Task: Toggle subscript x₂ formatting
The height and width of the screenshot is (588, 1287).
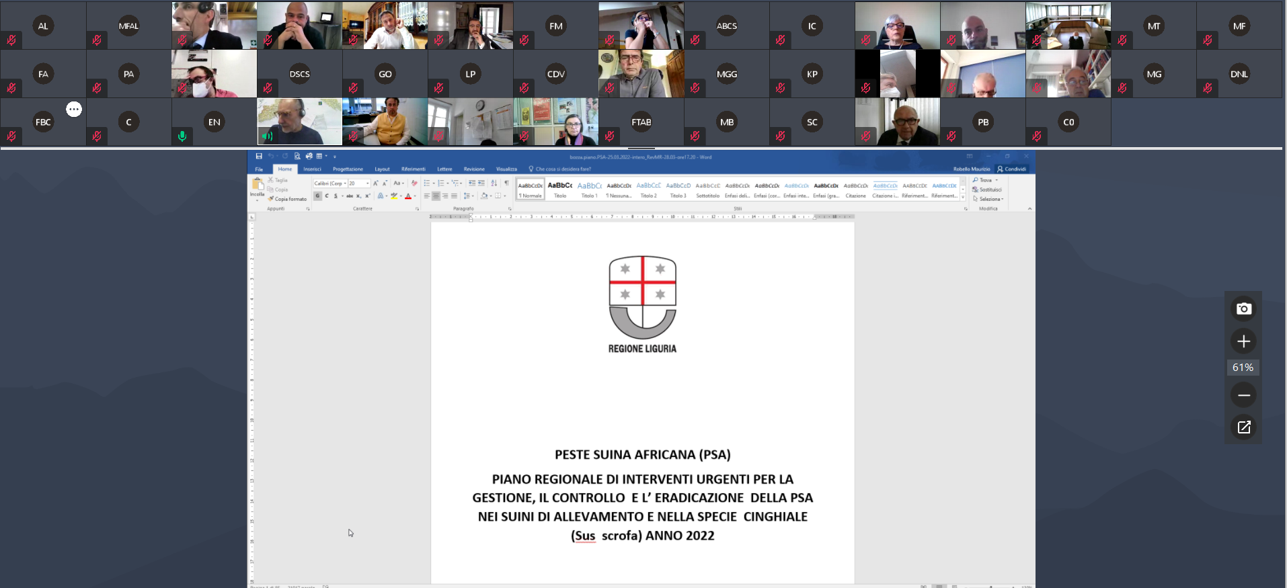Action: [x=358, y=196]
